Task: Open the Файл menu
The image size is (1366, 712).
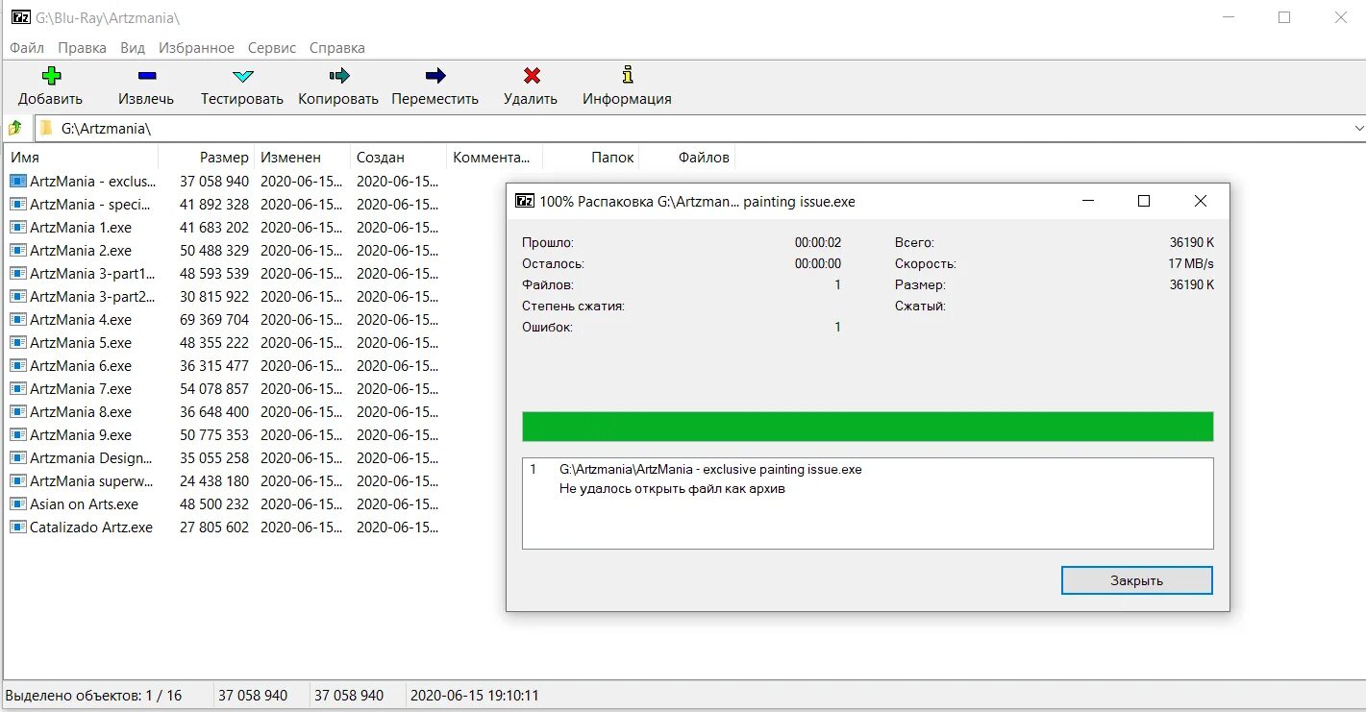Action: (x=27, y=47)
